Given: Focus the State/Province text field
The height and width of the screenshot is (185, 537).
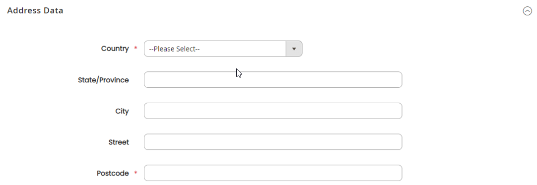Looking at the screenshot, I should point(273,80).
